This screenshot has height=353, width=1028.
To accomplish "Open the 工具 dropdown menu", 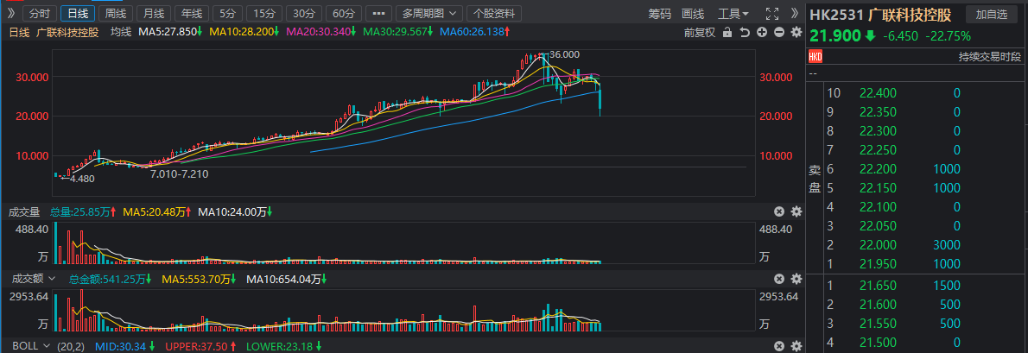I will (733, 14).
